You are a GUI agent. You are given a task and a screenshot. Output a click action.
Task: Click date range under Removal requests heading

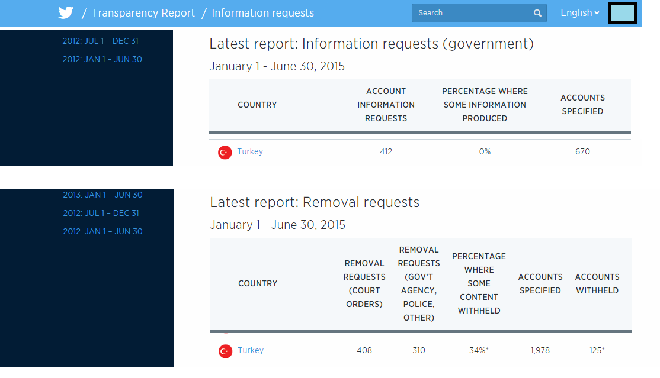277,225
